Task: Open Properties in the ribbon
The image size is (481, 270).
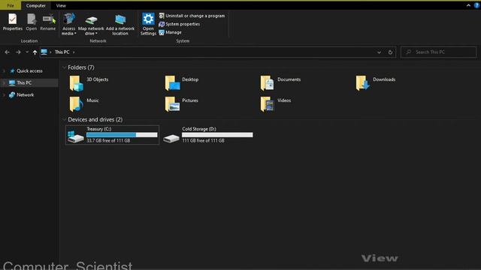Action: [x=13, y=22]
